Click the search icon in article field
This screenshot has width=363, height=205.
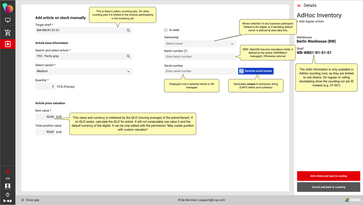(x=128, y=56)
